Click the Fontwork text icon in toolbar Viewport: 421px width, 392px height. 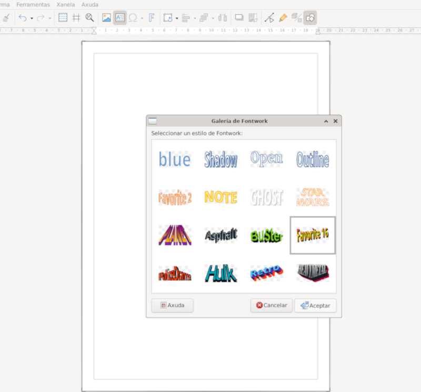(x=151, y=18)
